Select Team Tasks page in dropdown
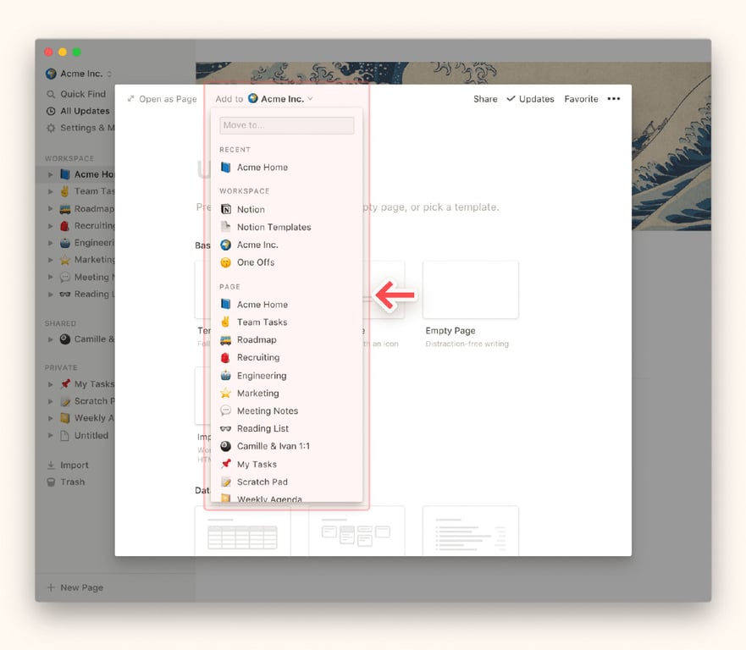This screenshot has width=746, height=650. click(x=286, y=322)
